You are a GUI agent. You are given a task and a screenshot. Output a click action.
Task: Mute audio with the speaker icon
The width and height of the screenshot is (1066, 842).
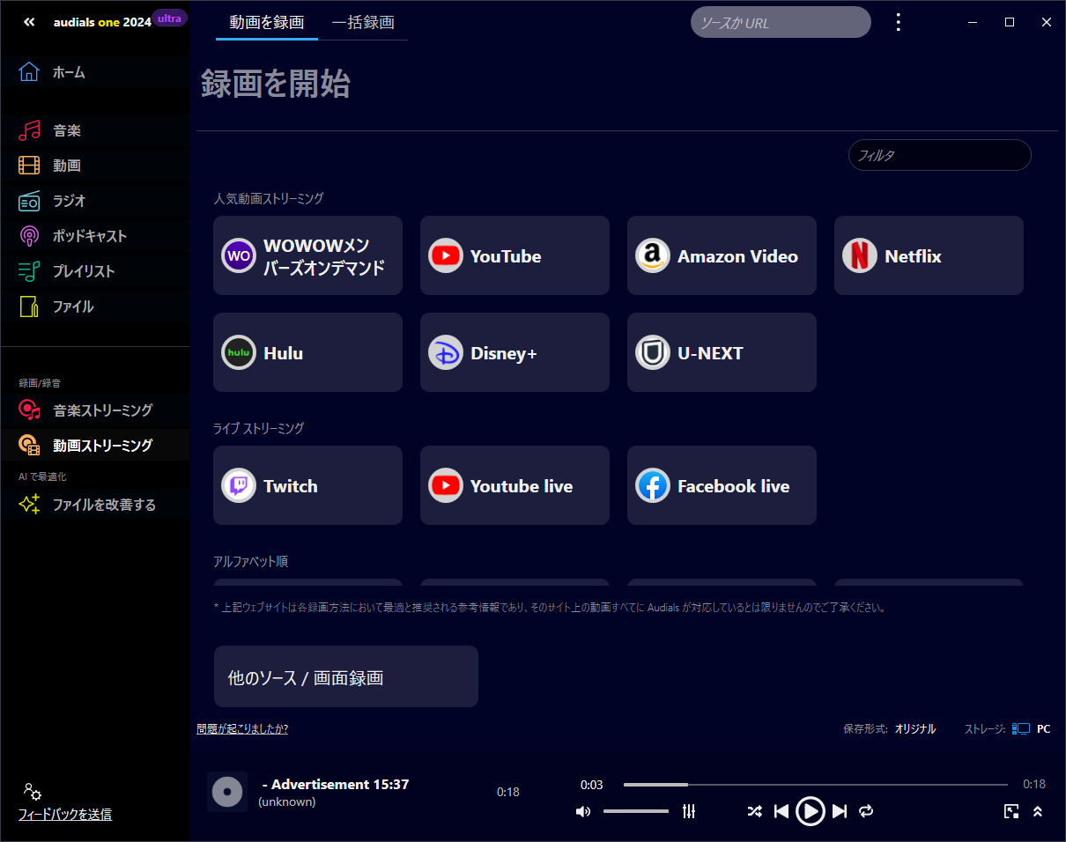point(582,811)
